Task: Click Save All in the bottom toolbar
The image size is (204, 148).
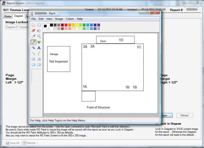Action: (x=13, y=143)
